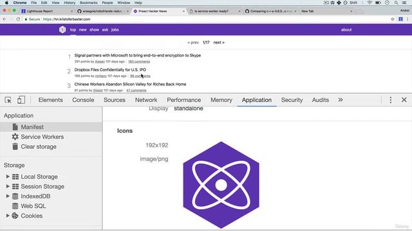Viewport: 412px width, 231px height.
Task: Open the Chrome three-dot menu
Action: (407, 19)
